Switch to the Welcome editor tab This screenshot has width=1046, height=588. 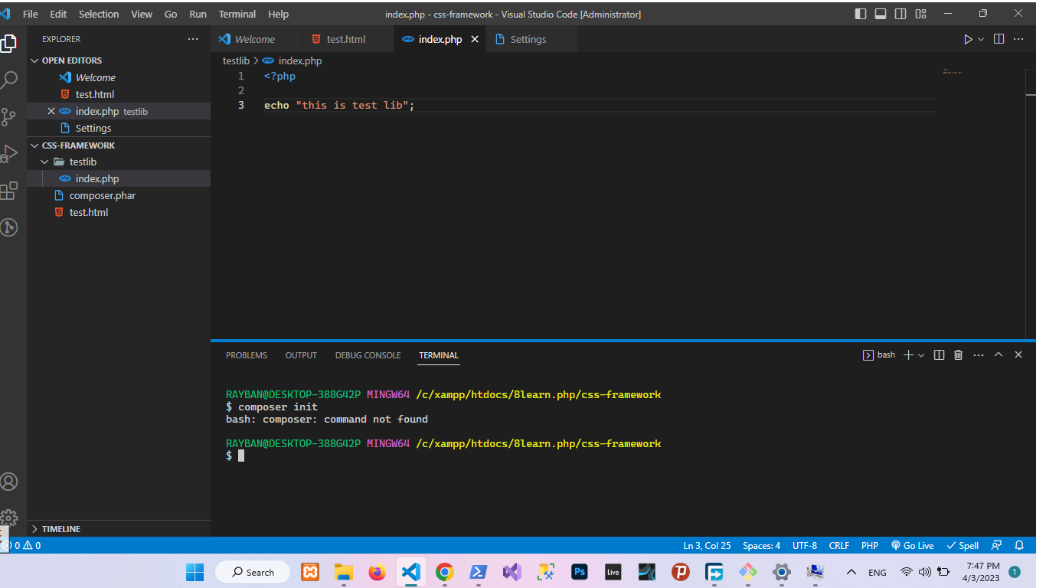[255, 39]
